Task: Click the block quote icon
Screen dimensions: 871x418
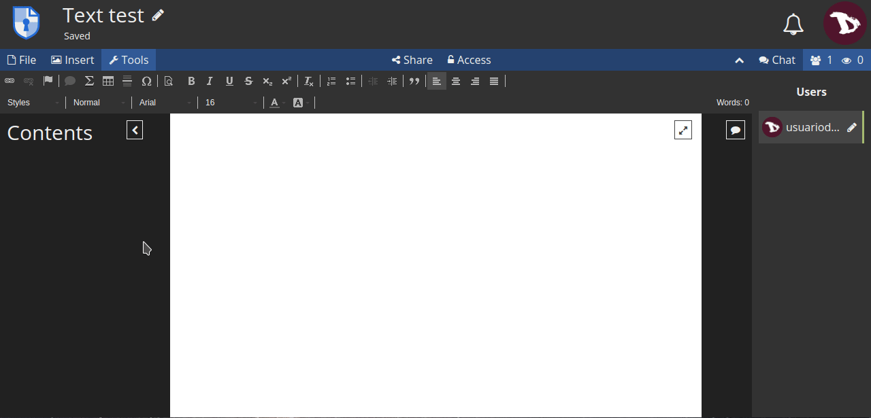Action: [414, 81]
